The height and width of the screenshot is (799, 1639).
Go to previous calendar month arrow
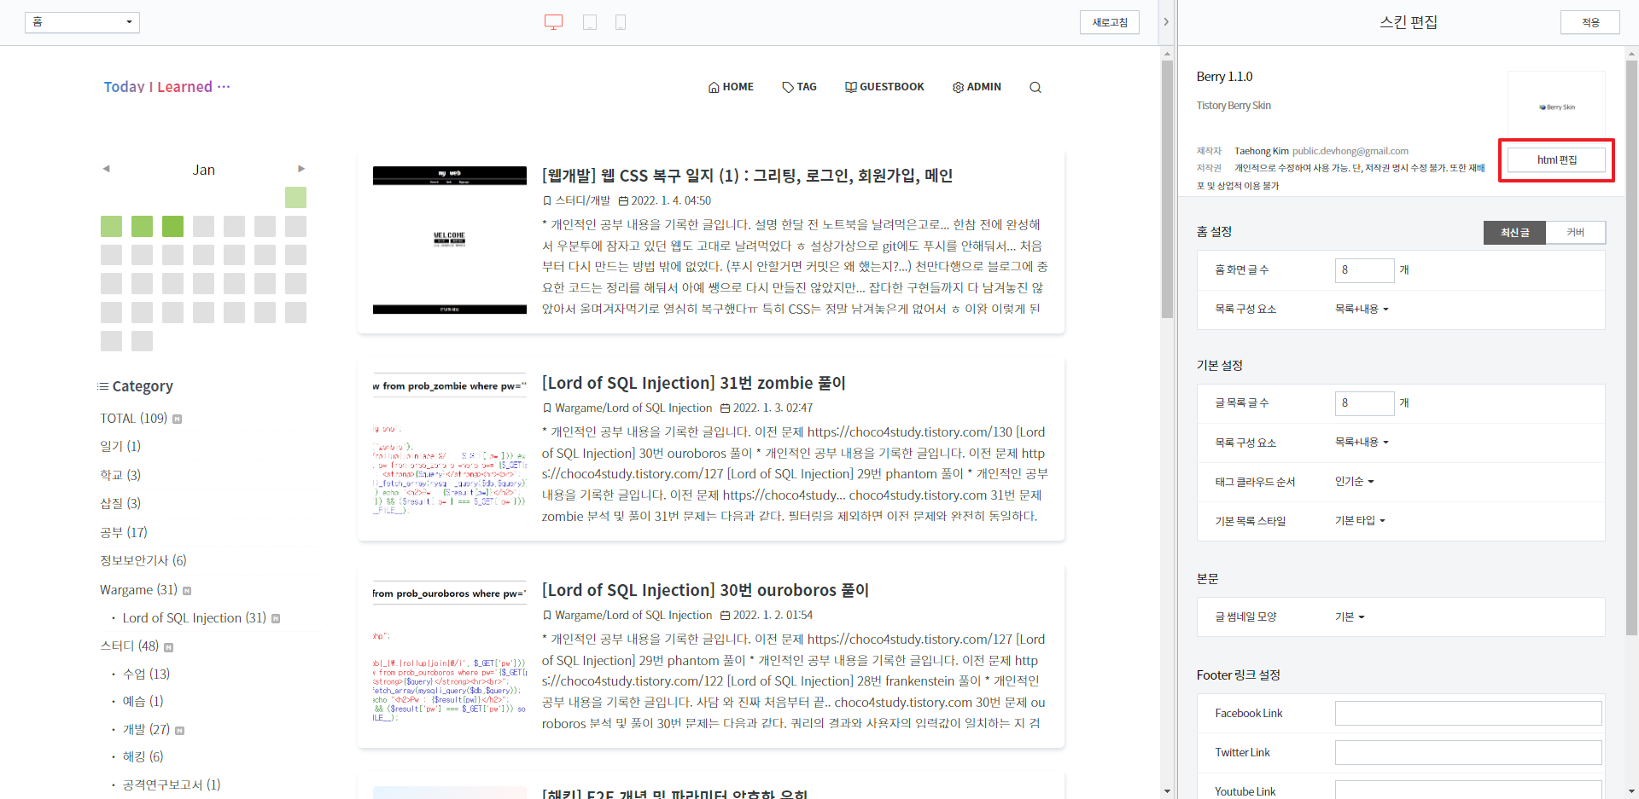[107, 169]
